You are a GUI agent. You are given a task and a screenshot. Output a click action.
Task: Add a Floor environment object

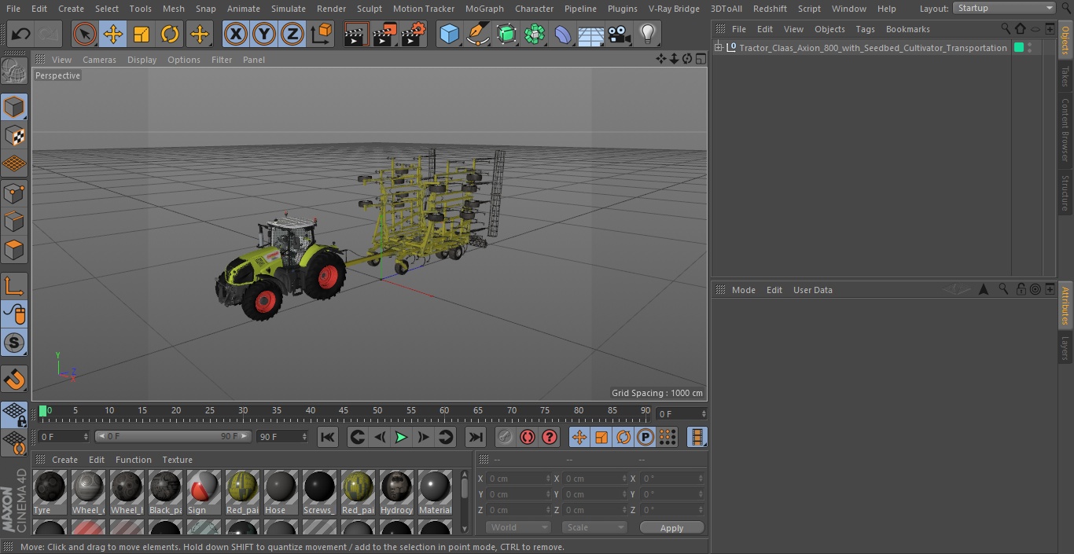coord(591,34)
